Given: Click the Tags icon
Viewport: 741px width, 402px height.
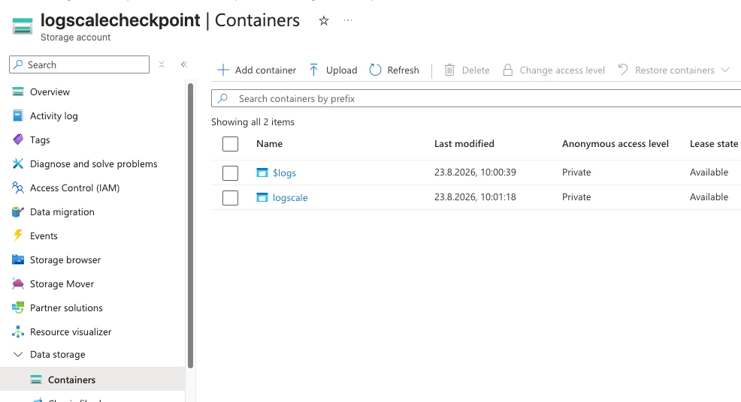Looking at the screenshot, I should pyautogui.click(x=18, y=139).
